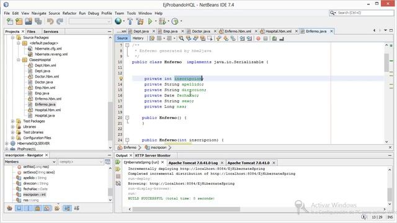This screenshot has width=397, height=223.
Task: Click the Re-run with different parameters icon
Action: 118,169
